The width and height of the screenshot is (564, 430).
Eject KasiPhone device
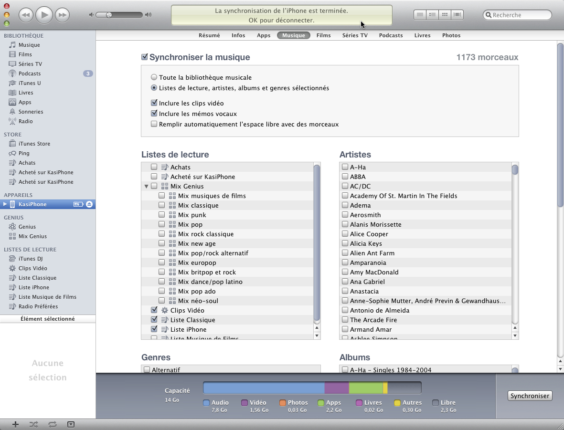89,204
